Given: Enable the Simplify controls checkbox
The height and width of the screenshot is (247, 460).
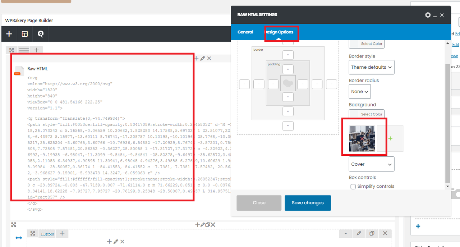Looking at the screenshot, I should click(x=353, y=187).
